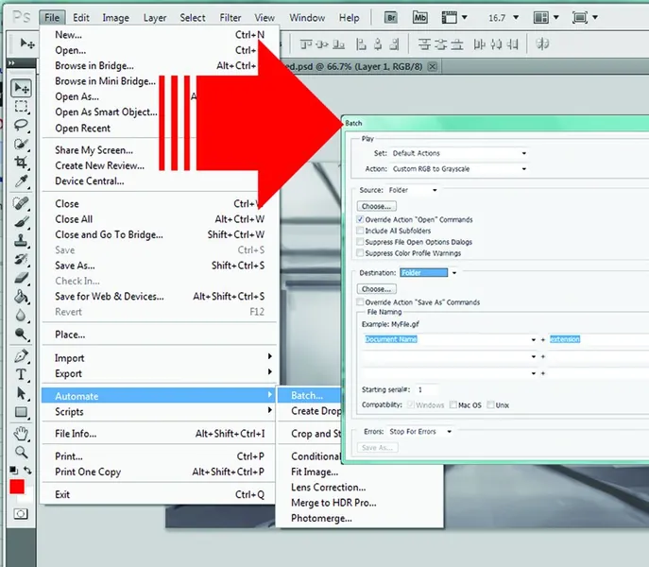
Task: Open the Destination dropdown
Action: [428, 272]
